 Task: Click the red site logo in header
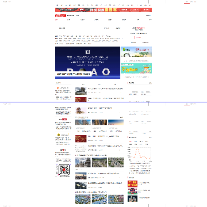[60, 16]
